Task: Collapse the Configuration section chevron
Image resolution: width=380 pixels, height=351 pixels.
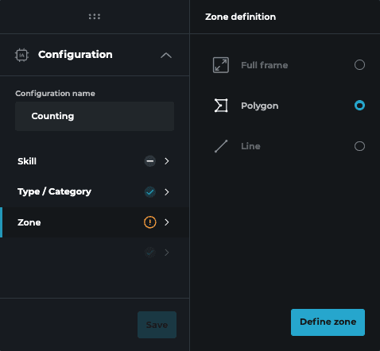Action: point(166,56)
